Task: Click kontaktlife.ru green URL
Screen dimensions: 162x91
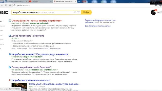Action: pyautogui.click(x=17, y=57)
